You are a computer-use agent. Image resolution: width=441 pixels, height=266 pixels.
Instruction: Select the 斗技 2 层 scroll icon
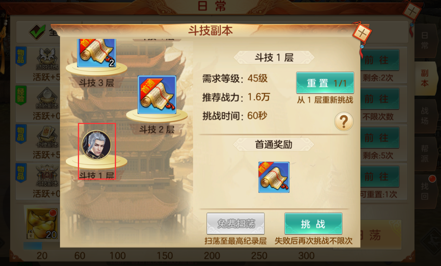pyautogui.click(x=157, y=95)
